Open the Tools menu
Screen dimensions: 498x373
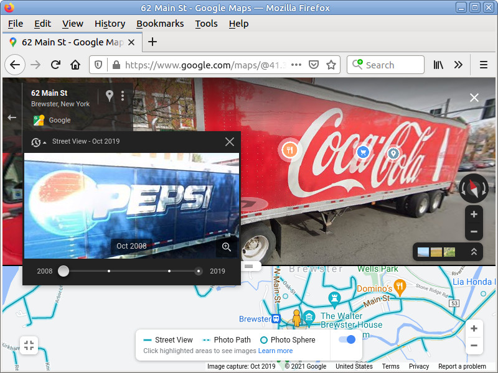click(x=206, y=24)
